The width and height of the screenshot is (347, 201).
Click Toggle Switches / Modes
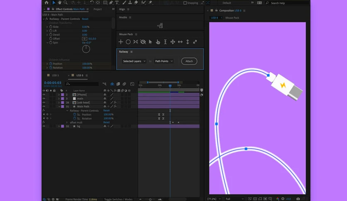tap(118, 199)
